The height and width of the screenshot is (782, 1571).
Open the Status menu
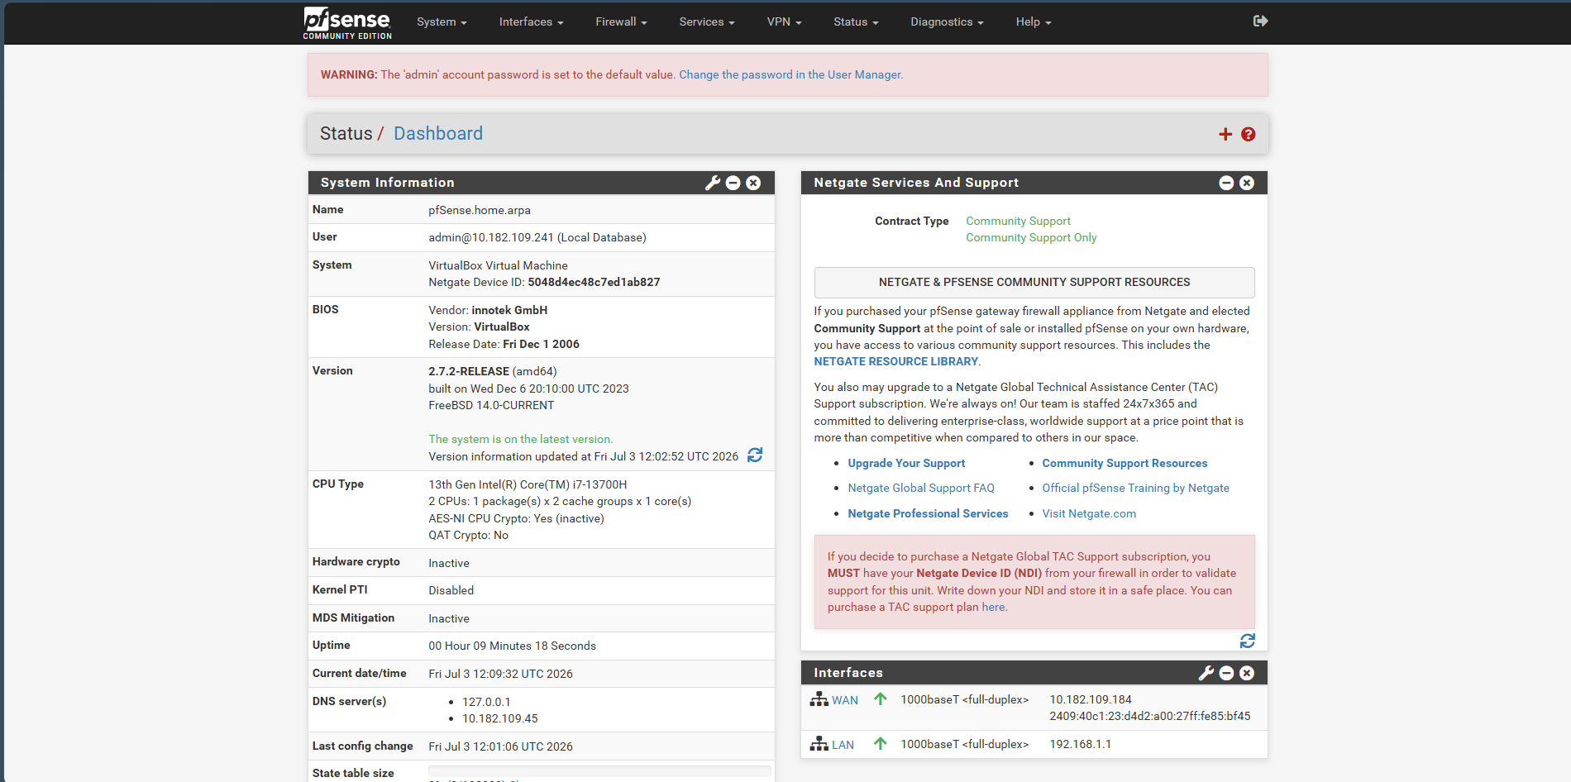(856, 22)
